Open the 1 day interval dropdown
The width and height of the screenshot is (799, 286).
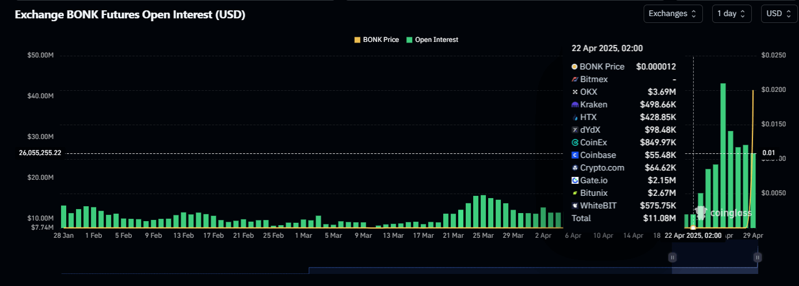point(732,13)
